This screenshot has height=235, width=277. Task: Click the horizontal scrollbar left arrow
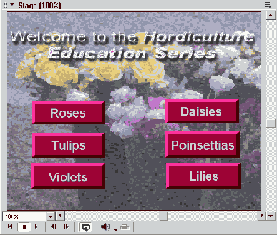tap(61, 216)
